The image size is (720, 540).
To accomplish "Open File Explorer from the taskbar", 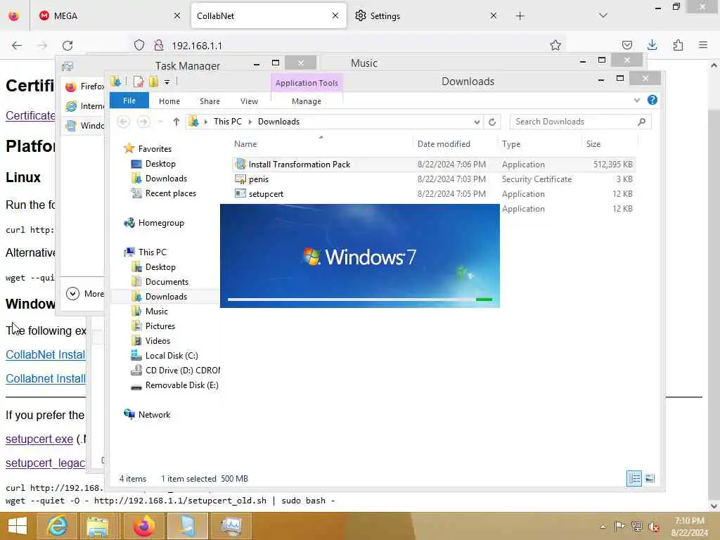I will [97, 526].
